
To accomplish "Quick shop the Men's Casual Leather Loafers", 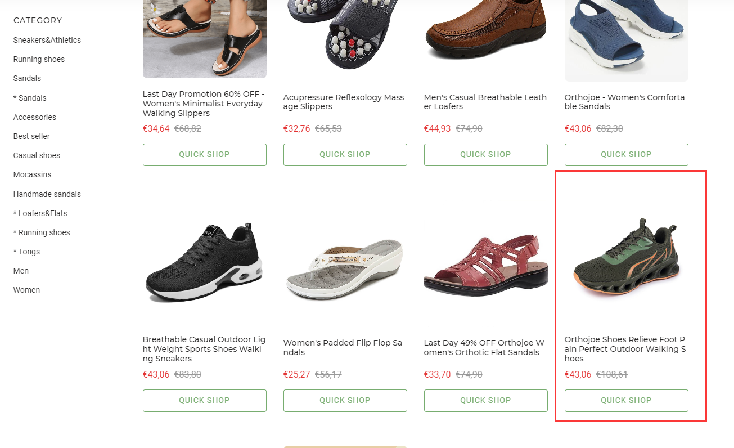I will 485,155.
